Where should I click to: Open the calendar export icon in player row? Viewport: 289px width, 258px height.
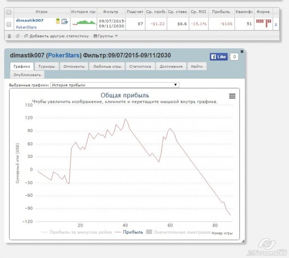64,21
